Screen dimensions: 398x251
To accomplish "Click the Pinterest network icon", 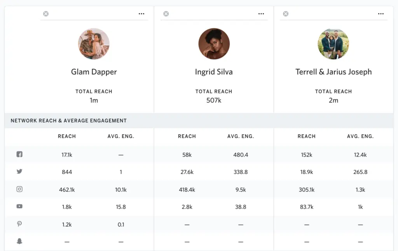I will [19, 224].
